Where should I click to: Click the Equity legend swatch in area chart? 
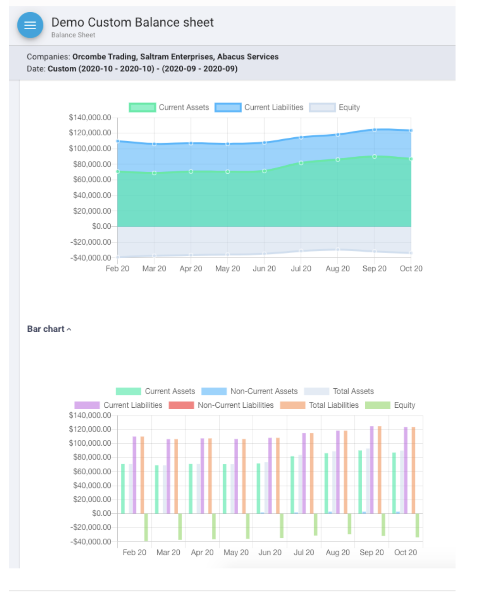coord(323,107)
